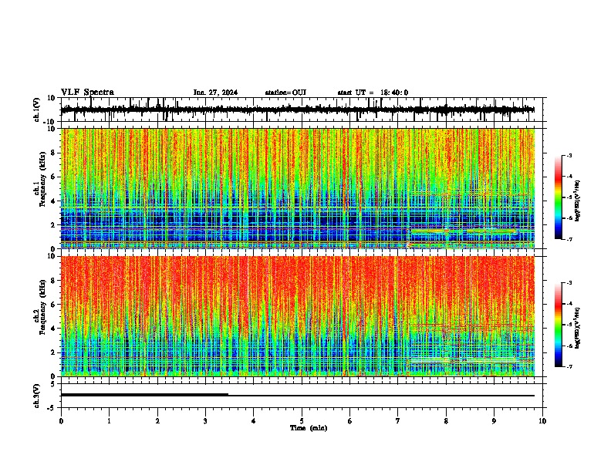Click the "Time (min)" axis label
The width and height of the screenshot is (611, 472).
click(x=309, y=428)
